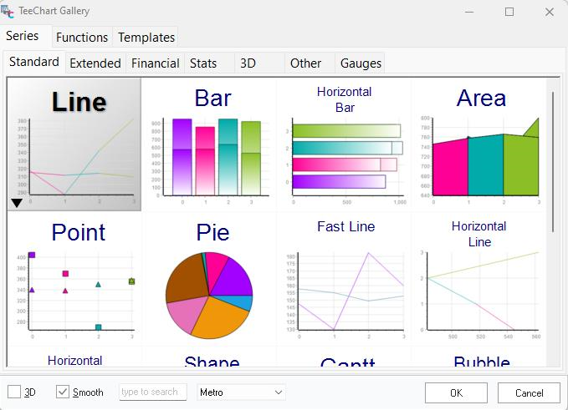The image size is (568, 410).
Task: Switch to the Financial series tab
Action: point(155,63)
